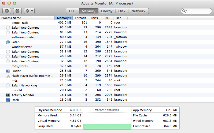214x133 pixels.
Task: Click the Safari Networking shield icon
Action: pyautogui.click(x=8, y=85)
